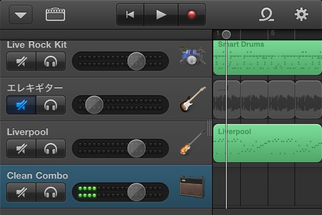This screenshot has height=215, width=322.
Task: Mute the Clean Combo track
Action: tap(21, 192)
